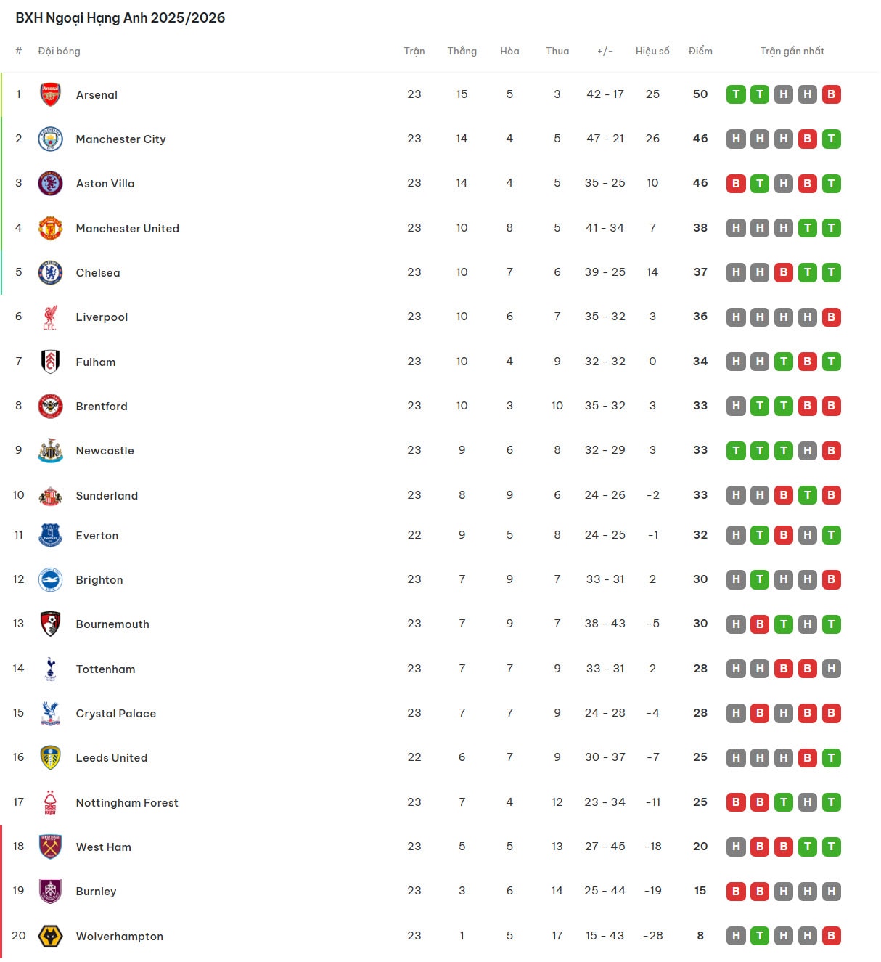
Task: Click the Thắng column header
Action: point(462,51)
